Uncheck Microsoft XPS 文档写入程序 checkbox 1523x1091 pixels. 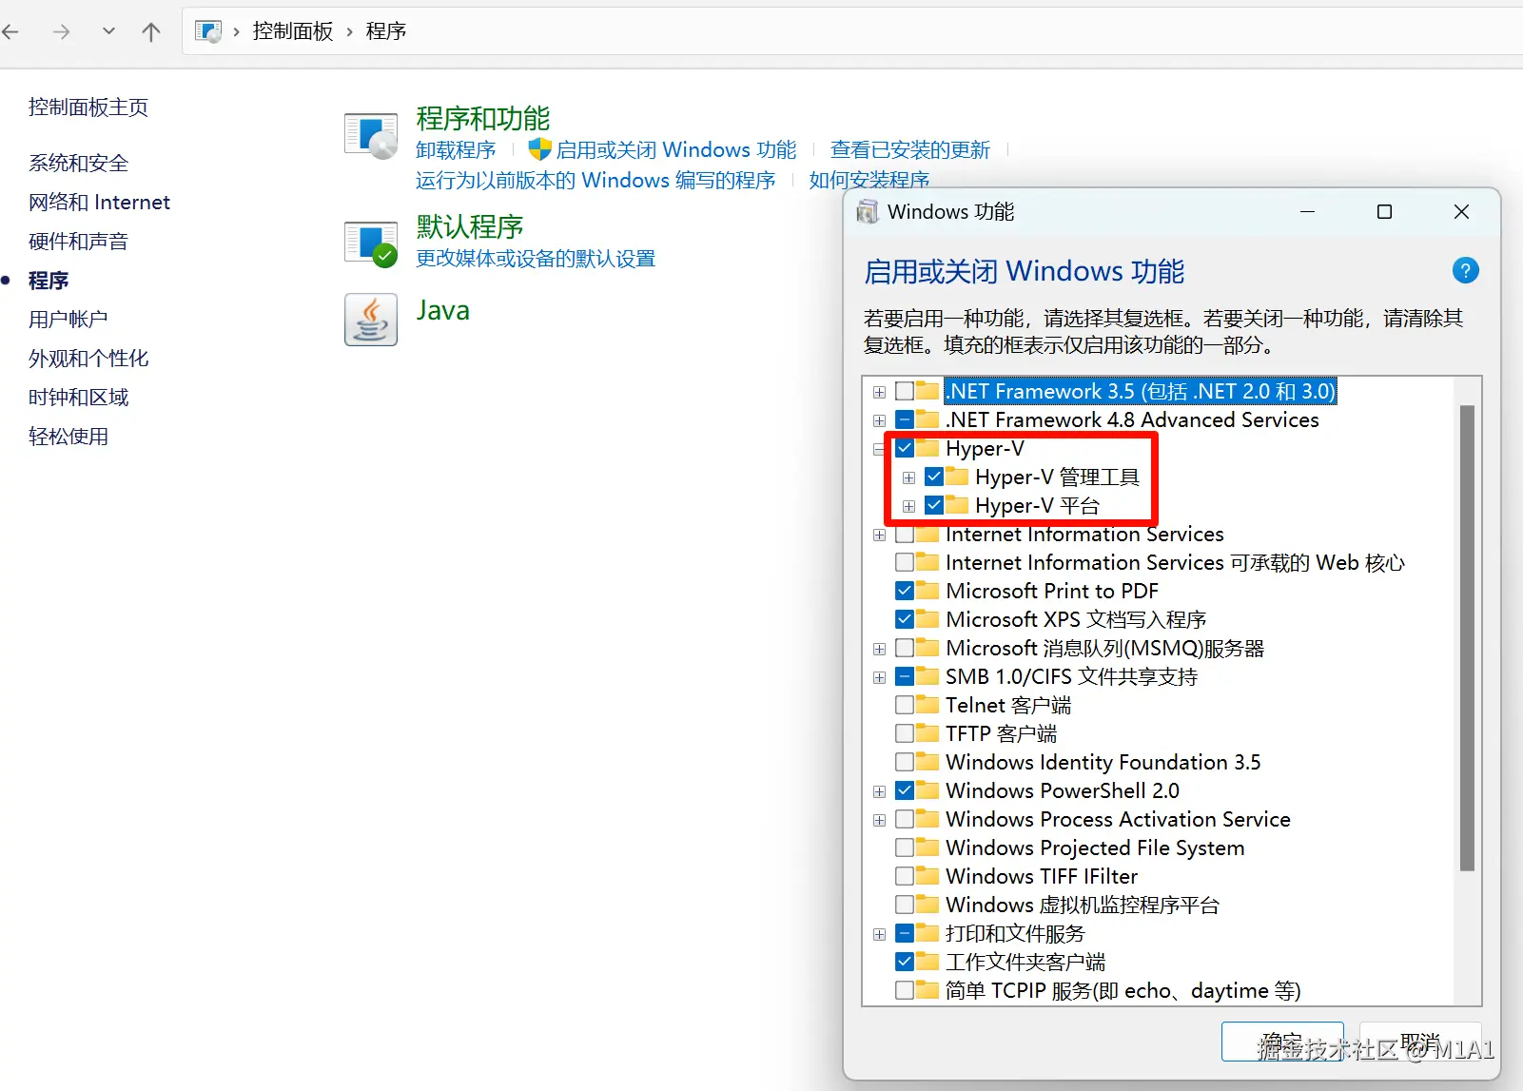point(905,619)
